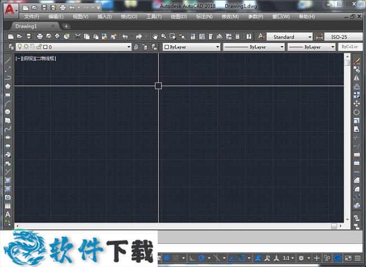Select the Polygon drawing tool
This screenshot has width=366, height=267.
point(8,86)
